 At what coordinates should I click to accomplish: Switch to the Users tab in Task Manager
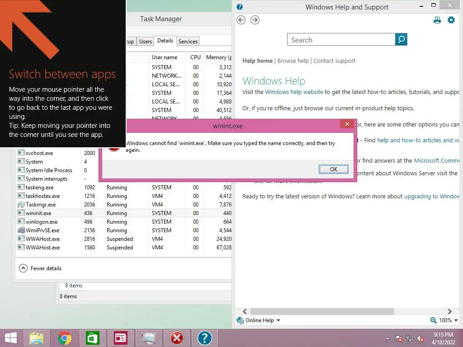pyautogui.click(x=145, y=41)
